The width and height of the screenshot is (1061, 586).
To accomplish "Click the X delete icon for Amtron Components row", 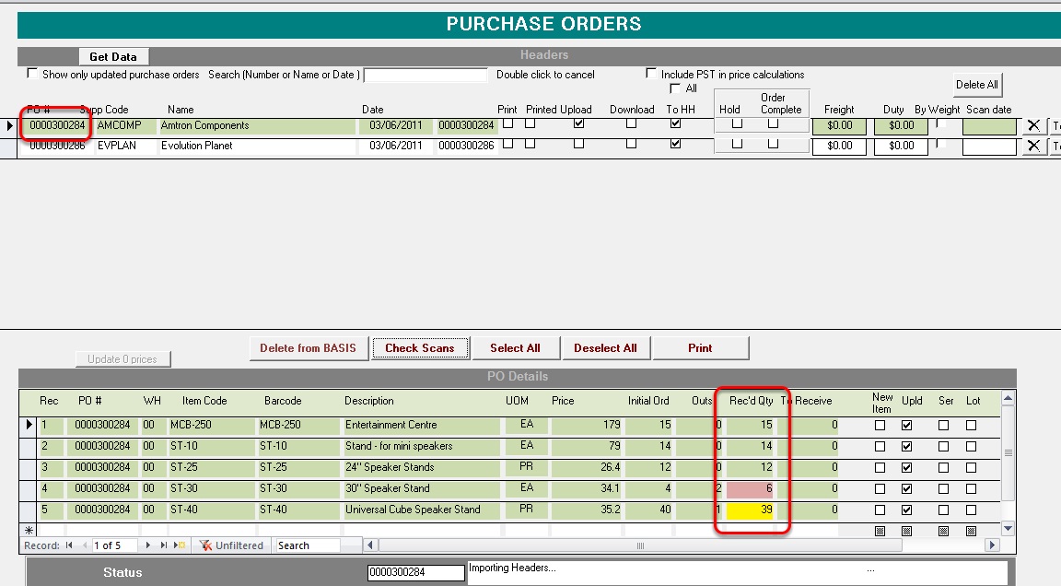I will (x=1033, y=125).
